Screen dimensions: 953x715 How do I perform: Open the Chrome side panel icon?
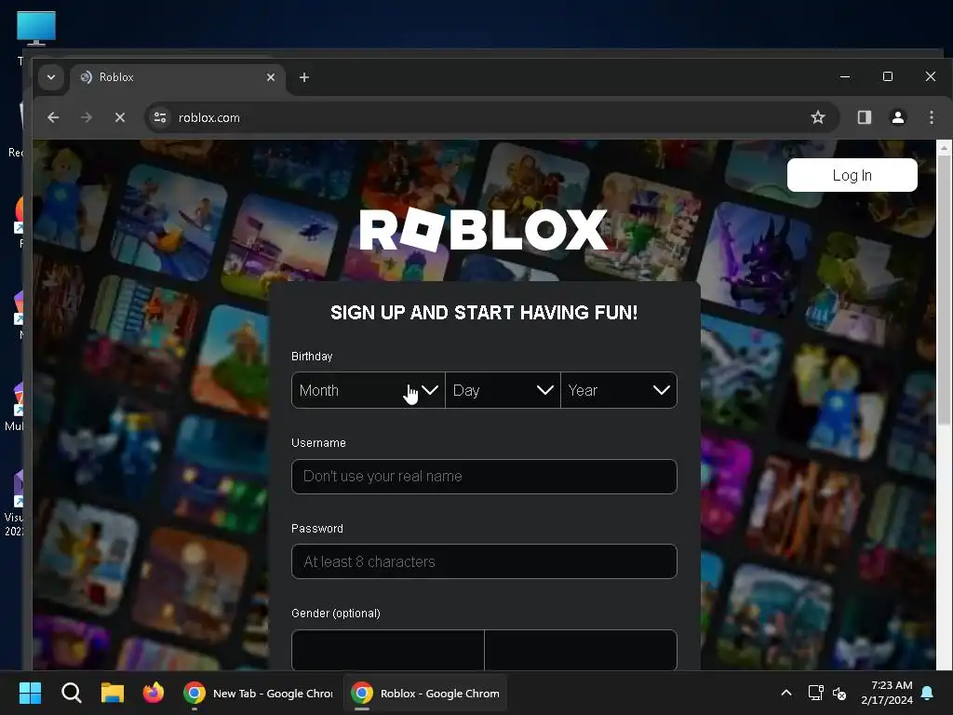coord(864,117)
